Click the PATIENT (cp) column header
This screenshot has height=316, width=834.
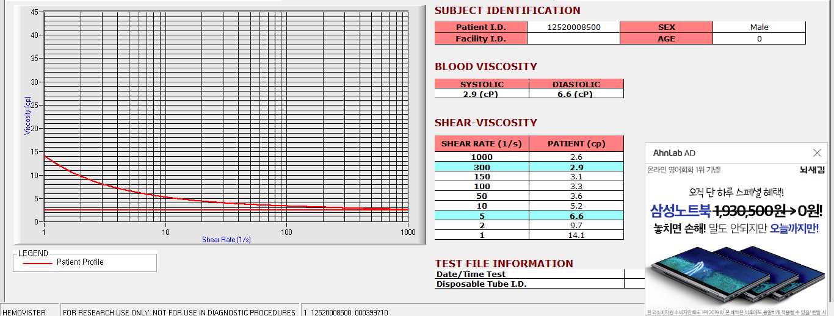(576, 144)
